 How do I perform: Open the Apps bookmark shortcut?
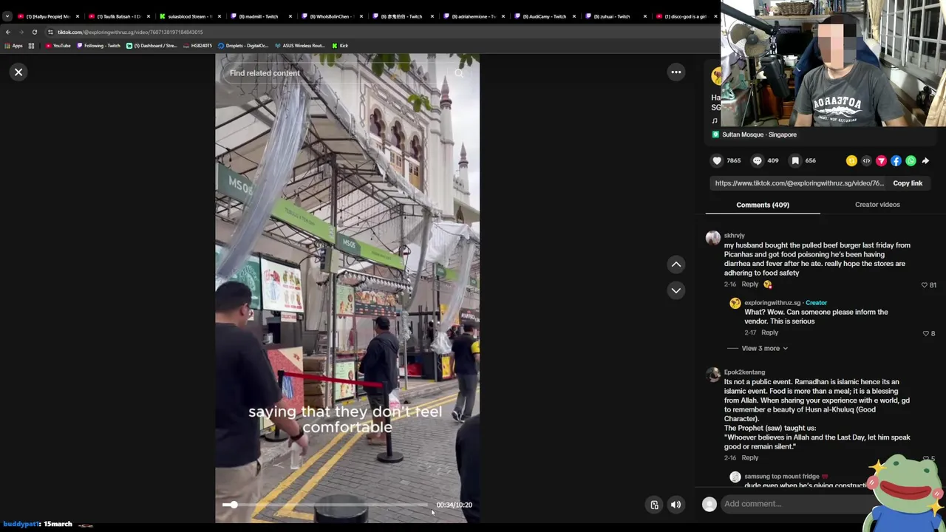(13, 46)
